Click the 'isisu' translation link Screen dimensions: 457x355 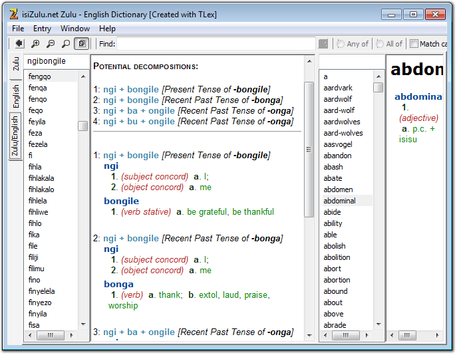[408, 140]
